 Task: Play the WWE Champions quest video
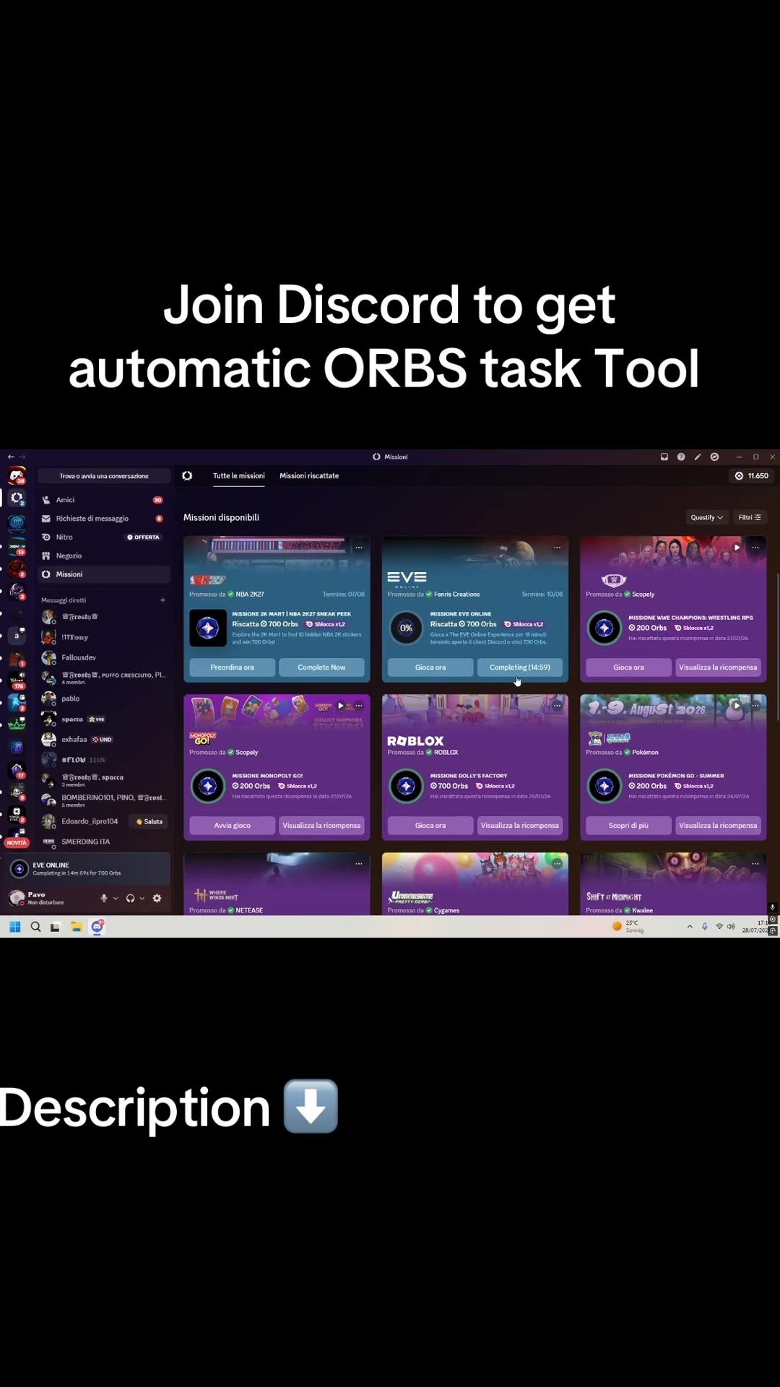pos(737,548)
